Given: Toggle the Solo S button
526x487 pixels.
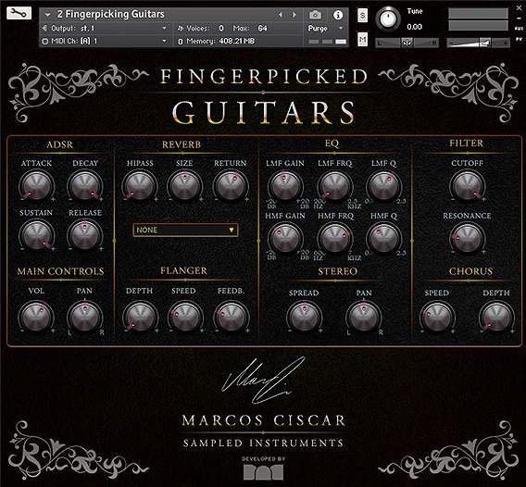Looking at the screenshot, I should tap(362, 16).
